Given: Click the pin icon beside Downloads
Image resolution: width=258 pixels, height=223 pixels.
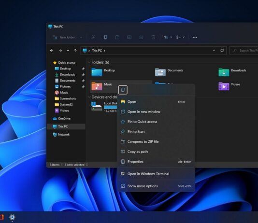Looking at the screenshot, I should click(83, 75).
